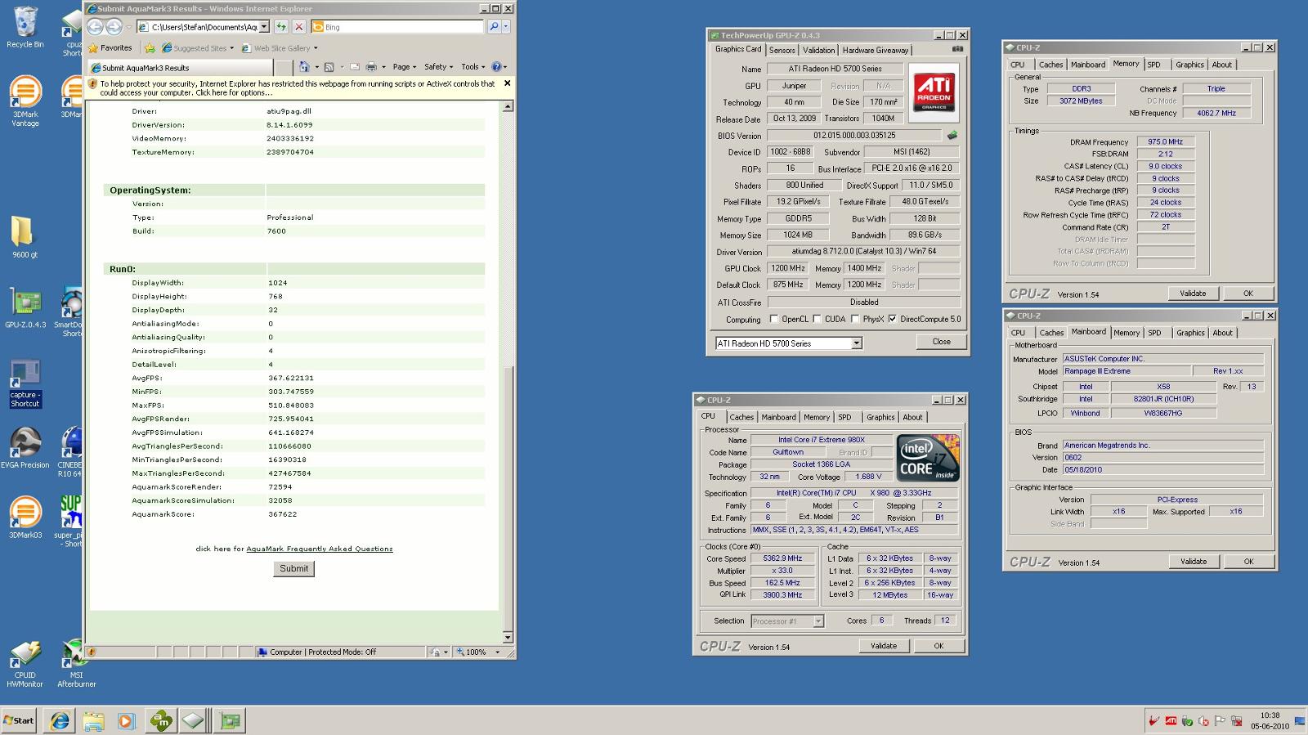Click the empty new tab button in IE
Image resolution: width=1308 pixels, height=735 pixels.
(x=283, y=68)
